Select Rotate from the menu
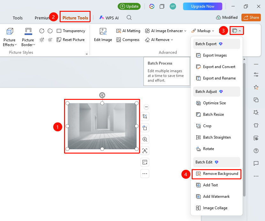The image size is (265, 221). point(217,149)
